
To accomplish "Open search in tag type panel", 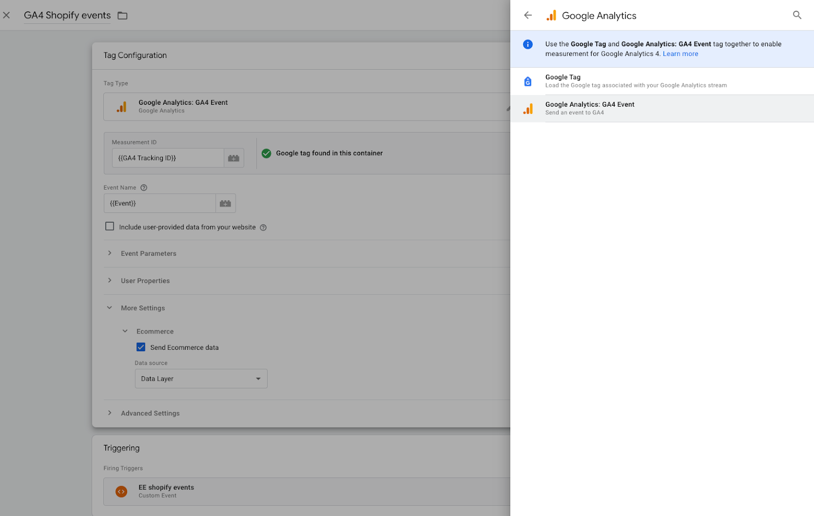I will (797, 15).
